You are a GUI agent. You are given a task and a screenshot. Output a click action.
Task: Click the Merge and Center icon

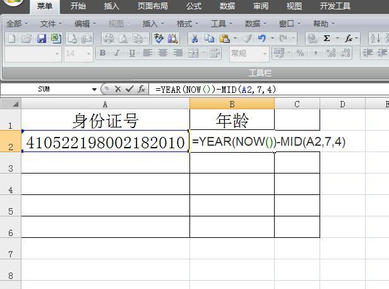coord(193,53)
